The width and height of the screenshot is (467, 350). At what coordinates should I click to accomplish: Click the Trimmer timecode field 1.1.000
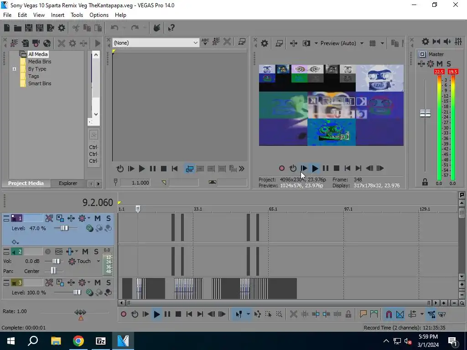(135, 182)
